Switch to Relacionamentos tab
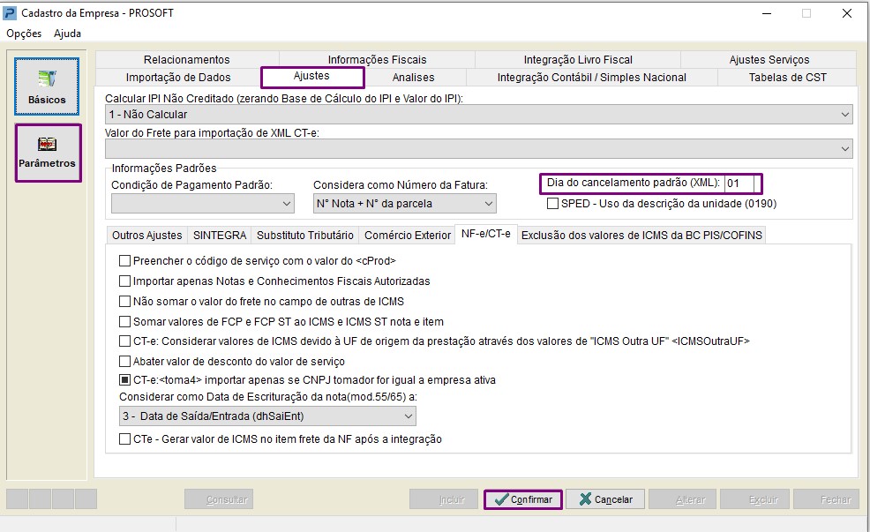The height and width of the screenshot is (532, 870). click(x=186, y=59)
